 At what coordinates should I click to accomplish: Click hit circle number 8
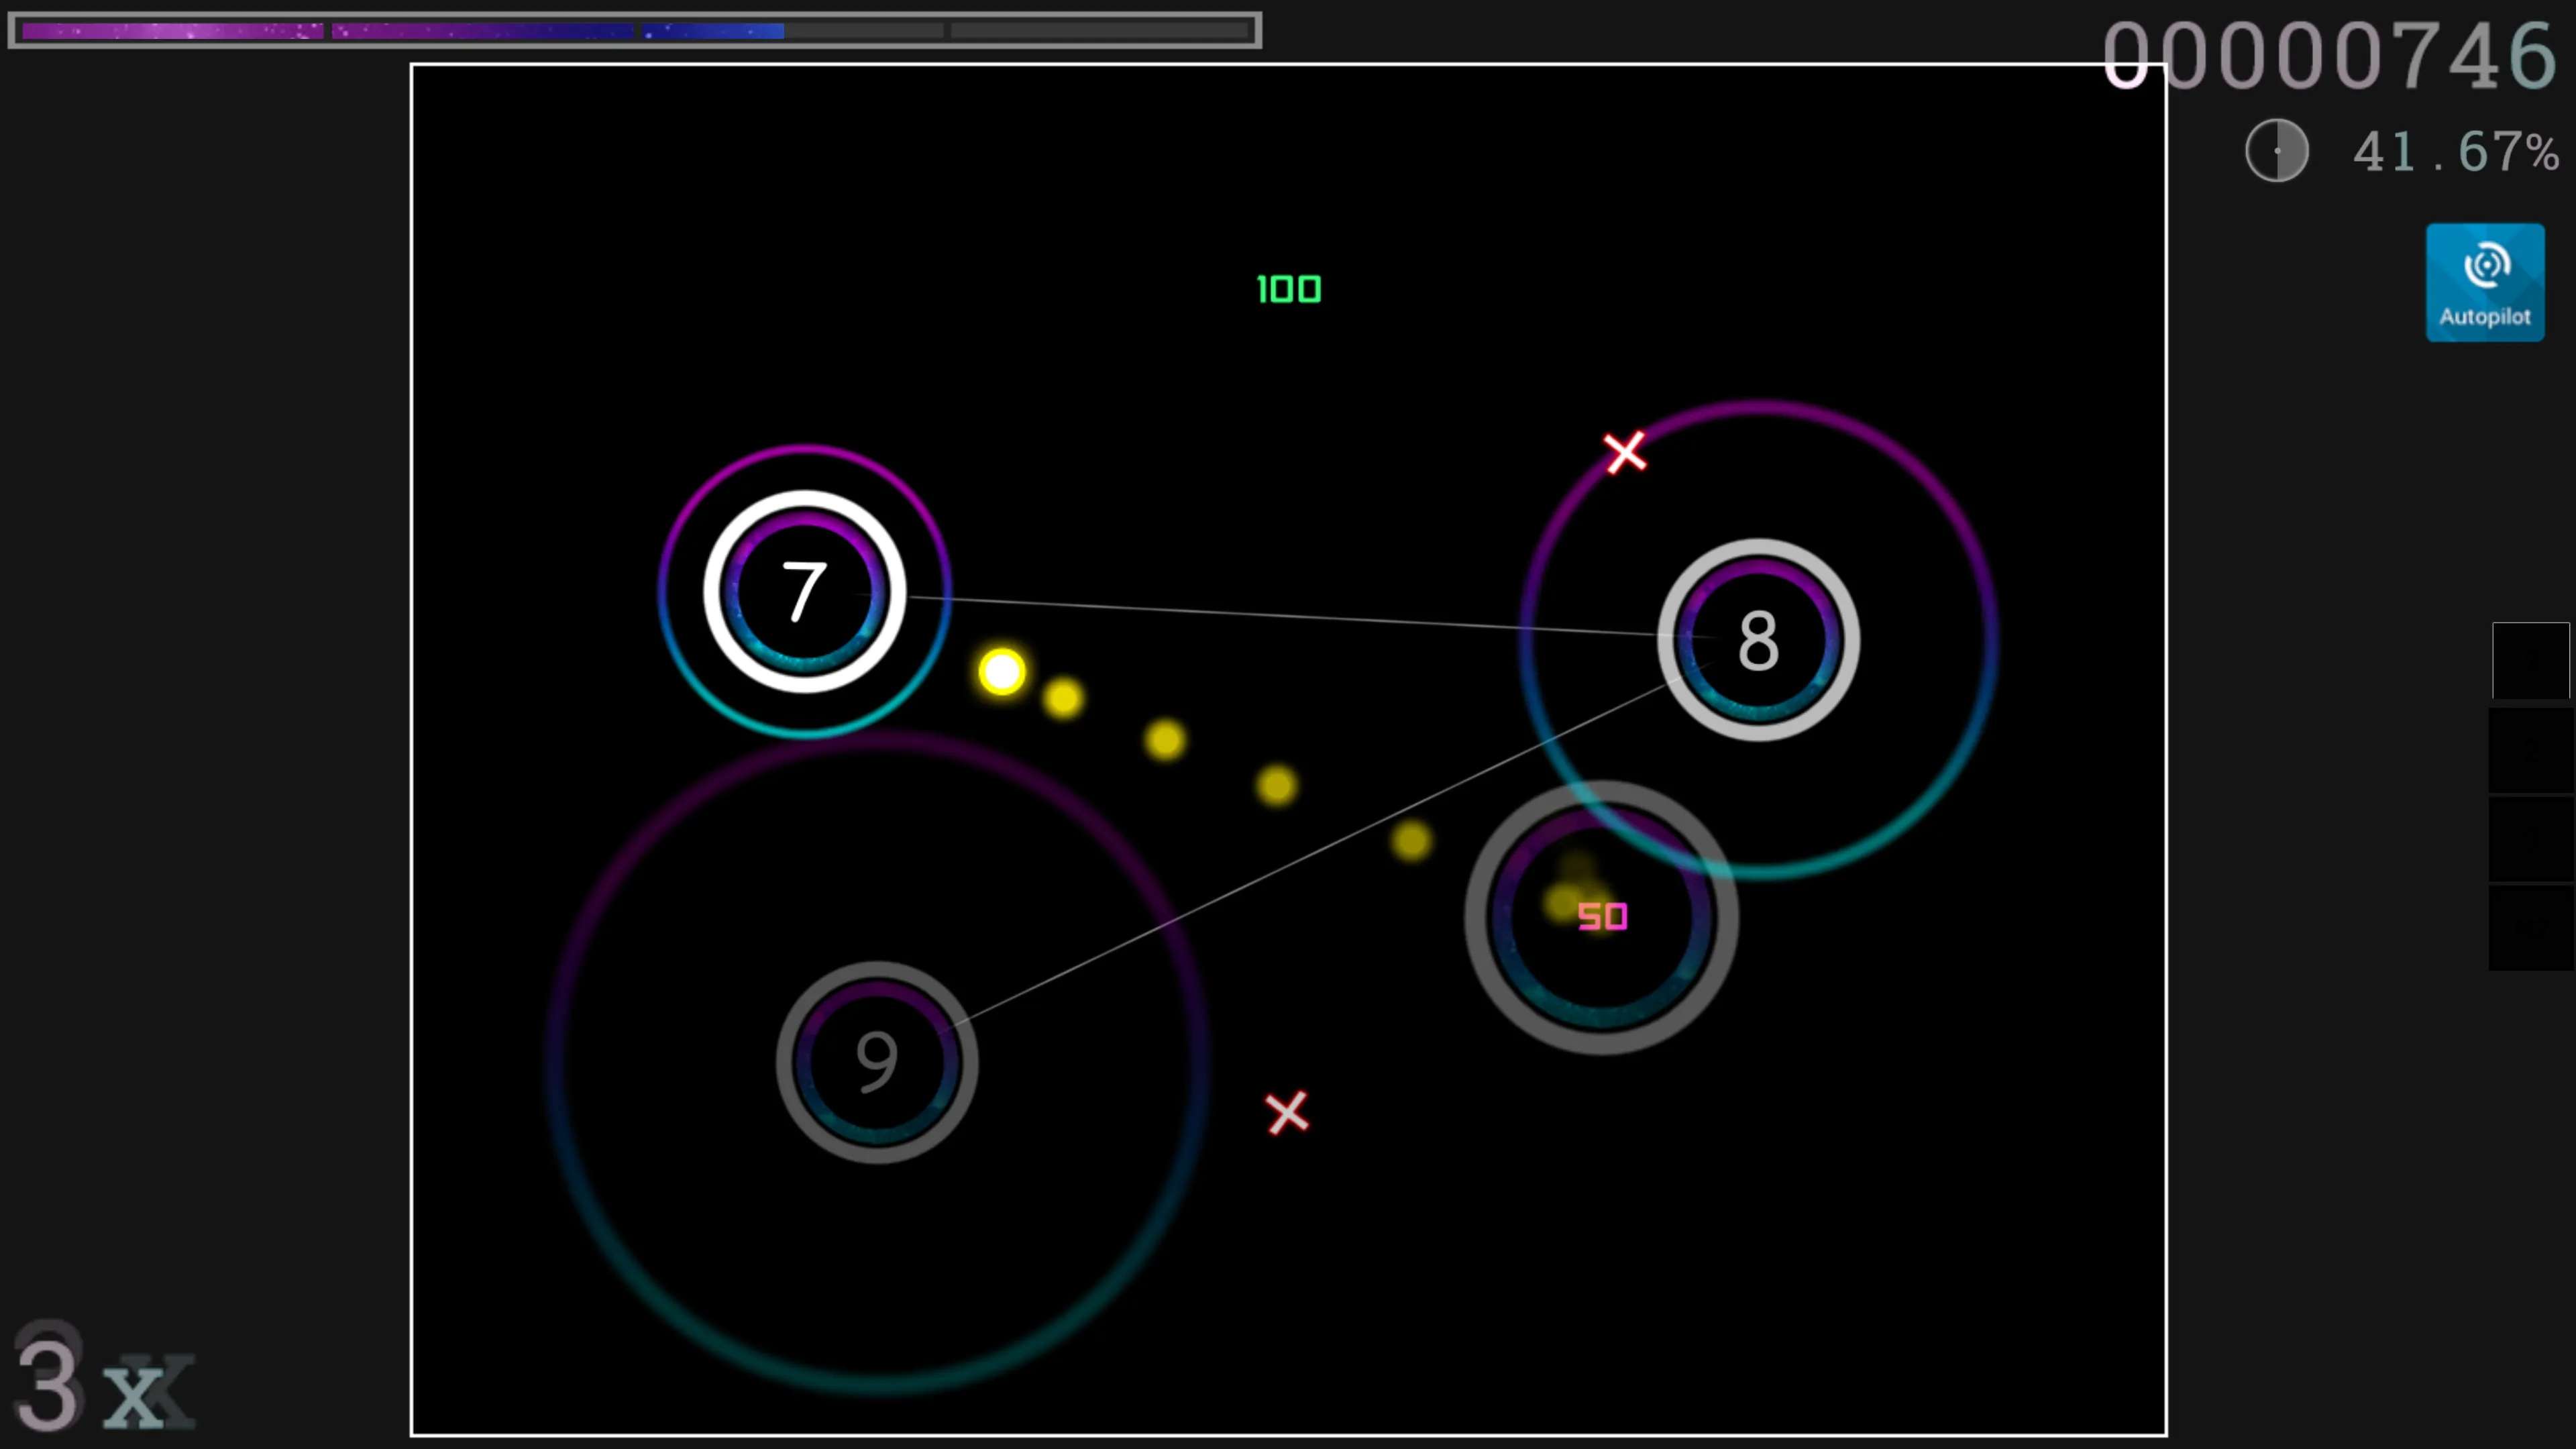pos(1758,640)
